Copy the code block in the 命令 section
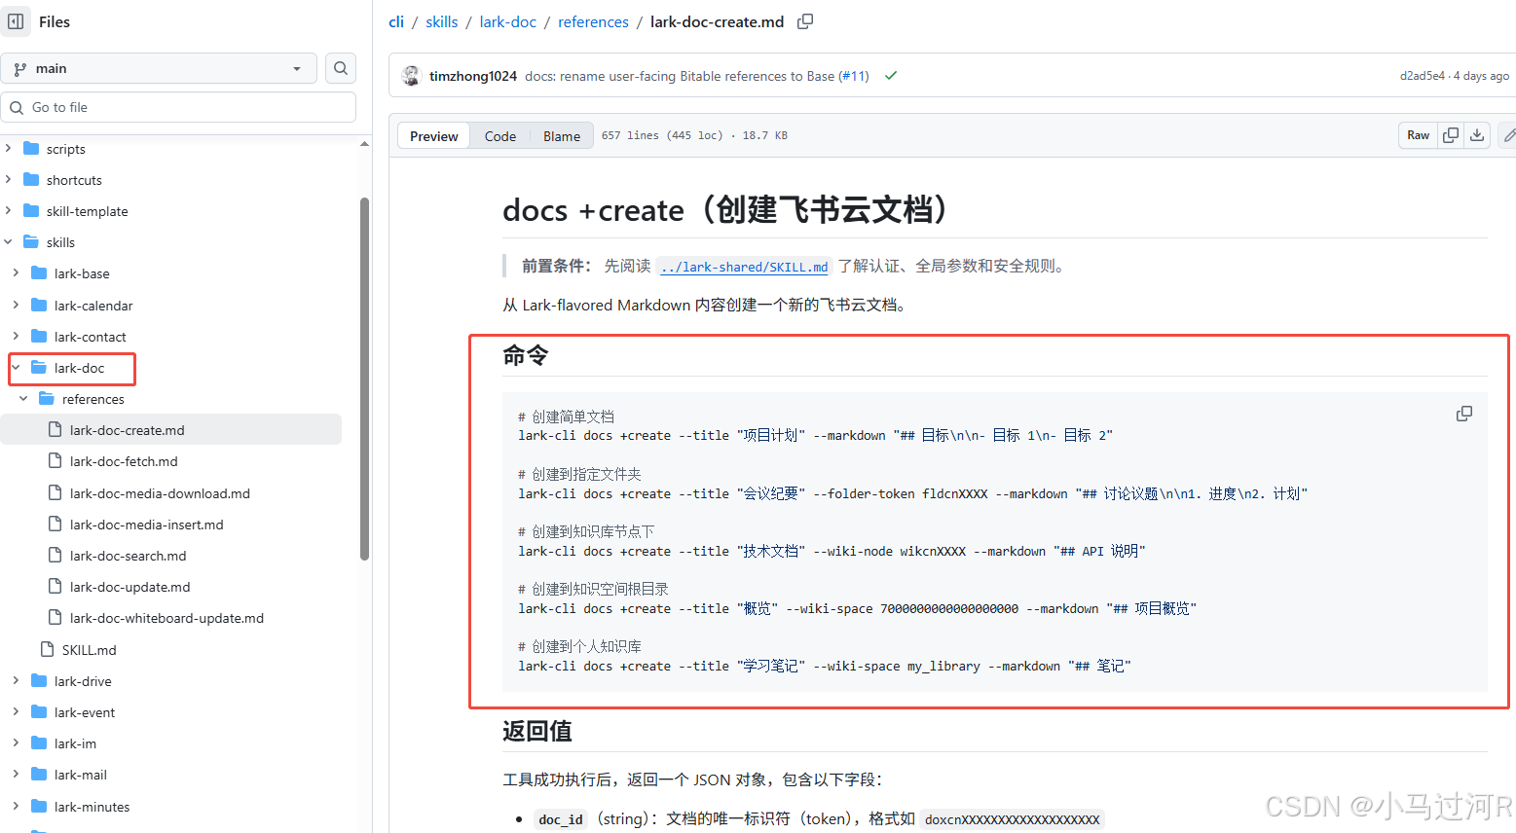 1463,414
